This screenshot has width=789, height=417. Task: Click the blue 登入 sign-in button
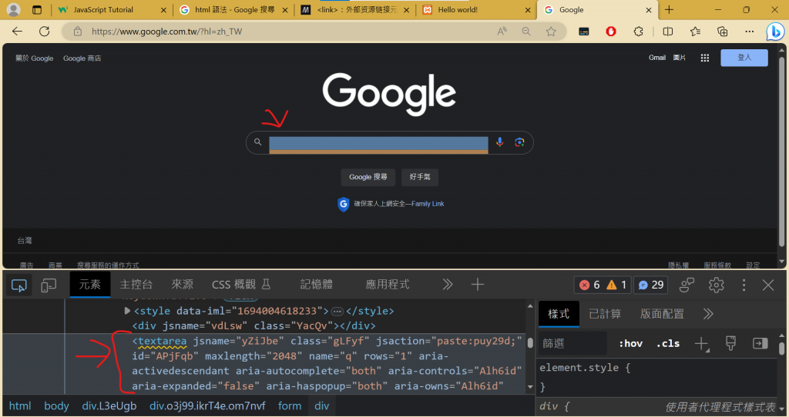[744, 58]
